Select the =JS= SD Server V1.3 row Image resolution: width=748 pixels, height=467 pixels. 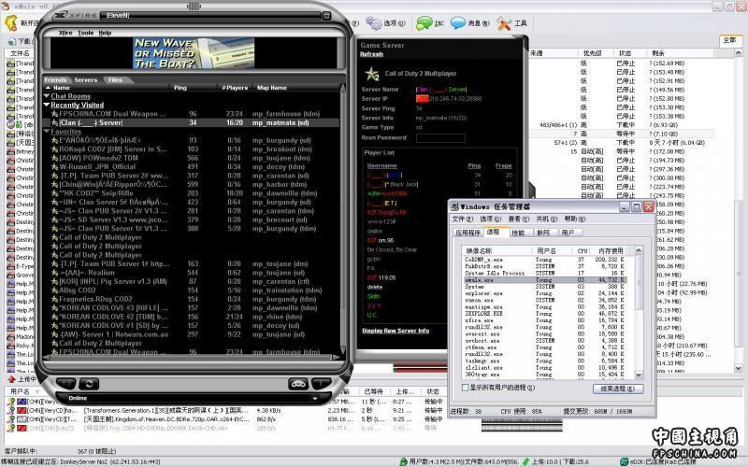(x=191, y=219)
